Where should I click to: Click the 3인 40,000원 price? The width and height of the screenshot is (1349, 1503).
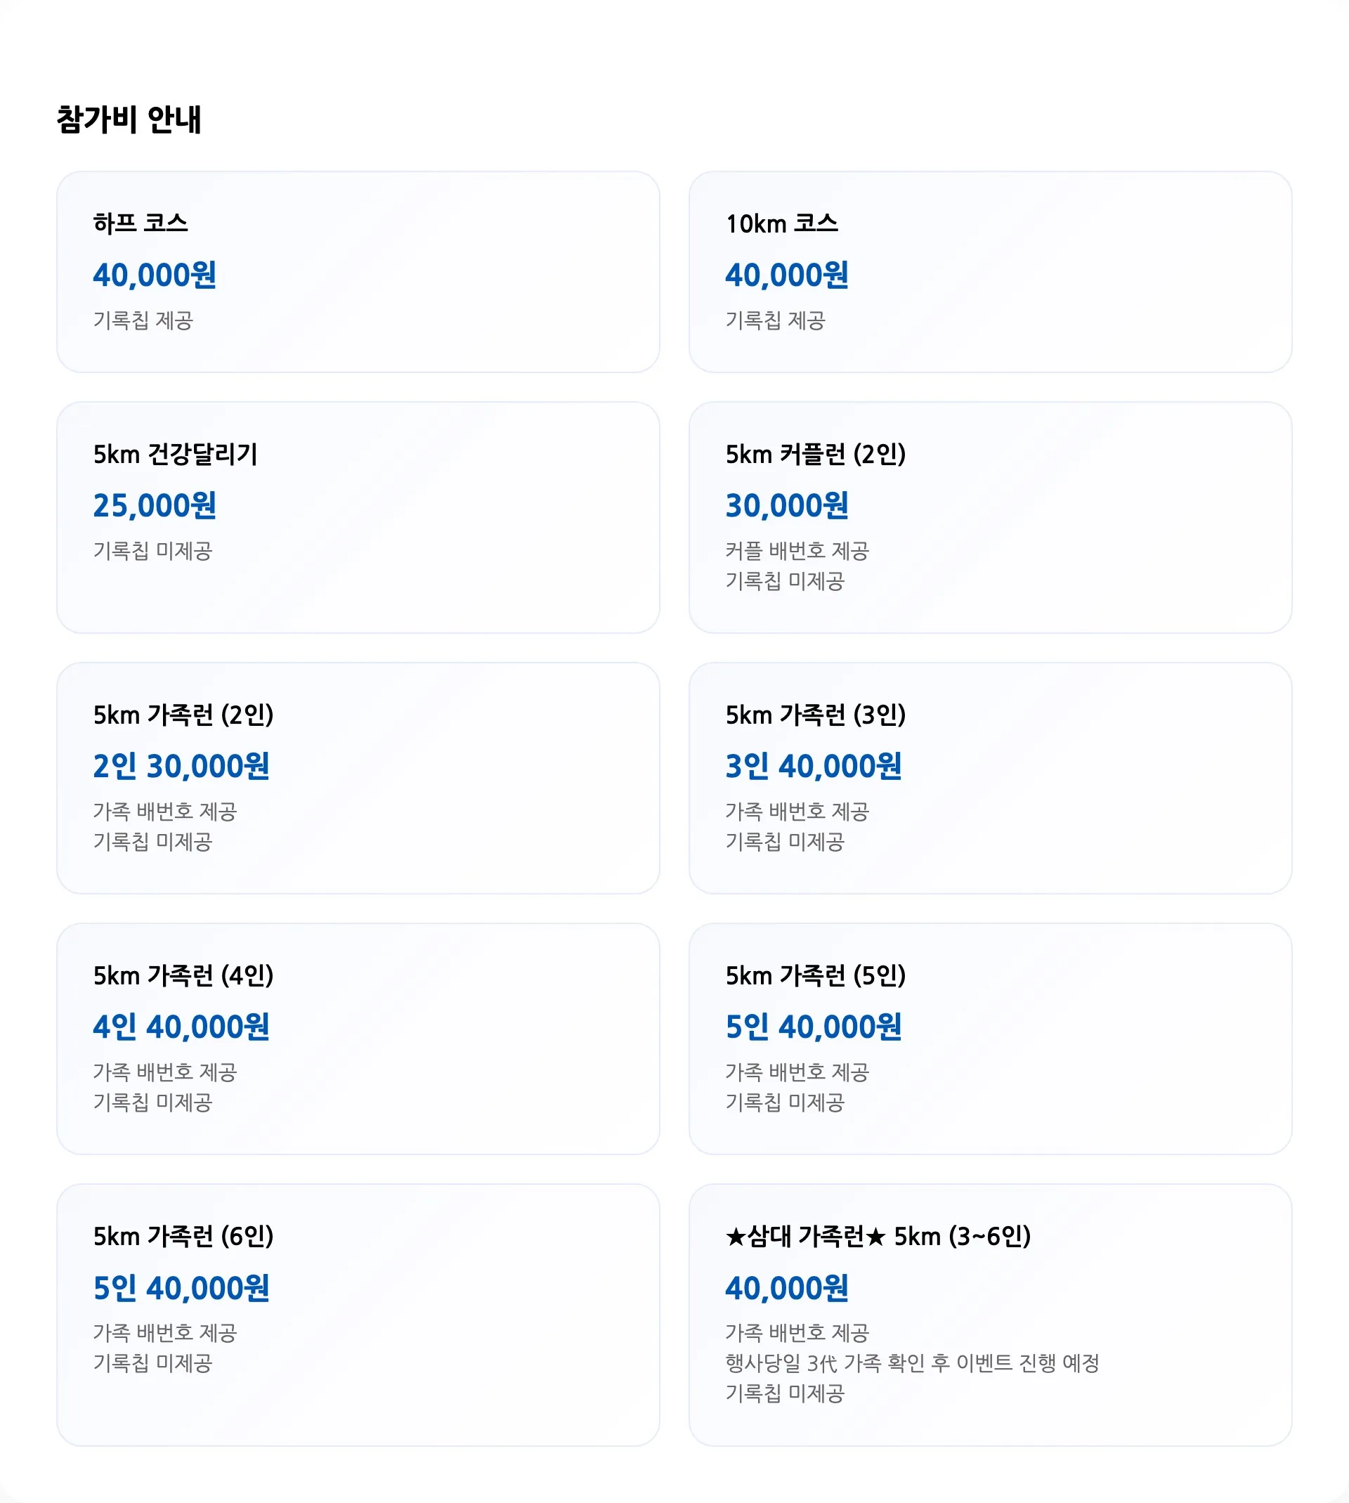click(x=813, y=767)
